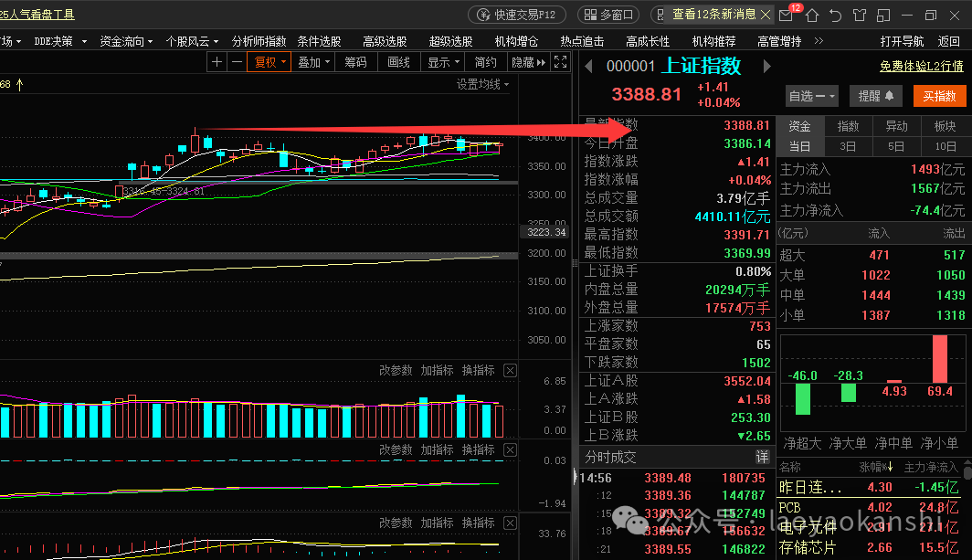Select the 5日 period tab
This screenshot has height=560, width=972.
pos(896,146)
